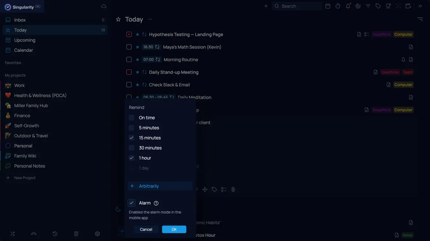This screenshot has height=241, width=430.
Task: Click the DeepWork tag on Hypothesis Testing
Action: click(382, 34)
